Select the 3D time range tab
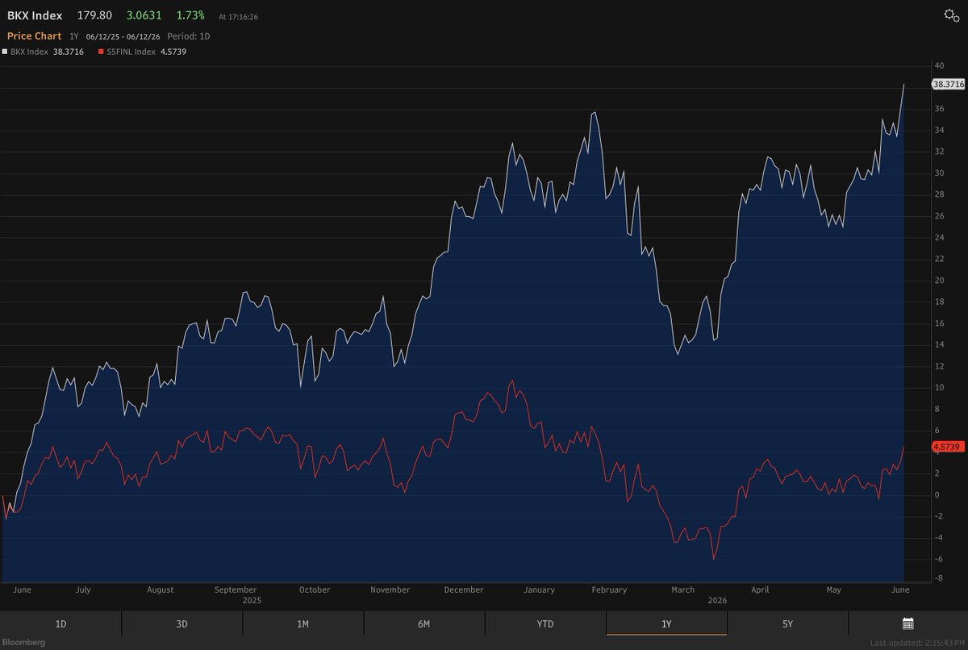The image size is (968, 650). click(x=181, y=623)
